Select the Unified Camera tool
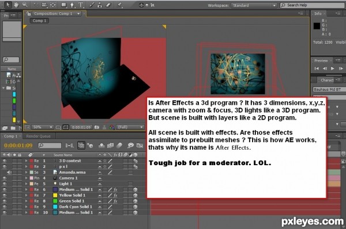Viewport: 346px width, 229px height. (44, 5)
